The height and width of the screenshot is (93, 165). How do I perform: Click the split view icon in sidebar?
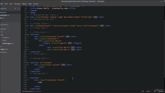point(19,9)
